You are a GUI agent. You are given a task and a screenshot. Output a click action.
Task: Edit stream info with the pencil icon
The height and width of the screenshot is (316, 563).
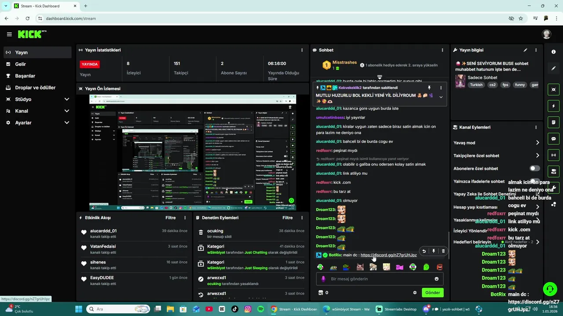[x=525, y=50]
